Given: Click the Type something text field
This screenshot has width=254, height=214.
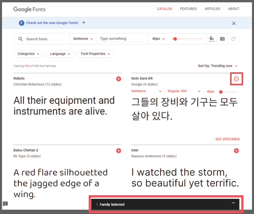Looking at the screenshot, I should pos(122,39).
